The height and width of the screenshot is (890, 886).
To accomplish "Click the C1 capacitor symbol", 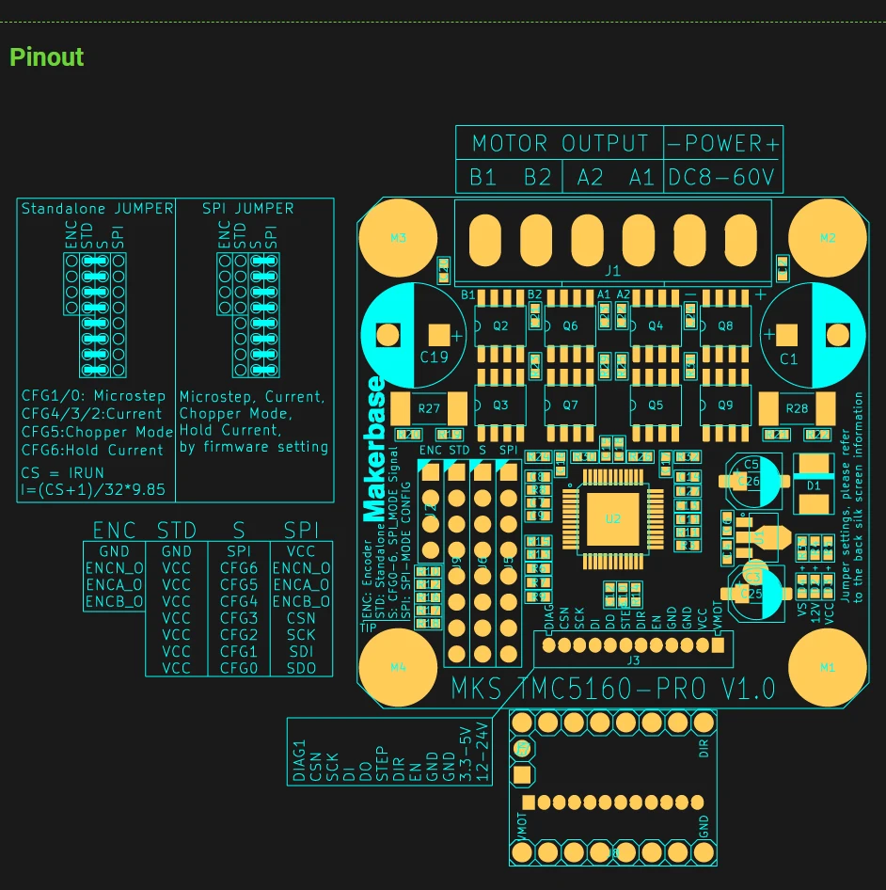I will pyautogui.click(x=813, y=336).
